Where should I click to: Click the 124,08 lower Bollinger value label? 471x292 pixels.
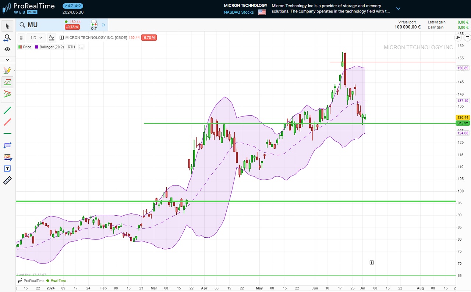pyautogui.click(x=463, y=133)
